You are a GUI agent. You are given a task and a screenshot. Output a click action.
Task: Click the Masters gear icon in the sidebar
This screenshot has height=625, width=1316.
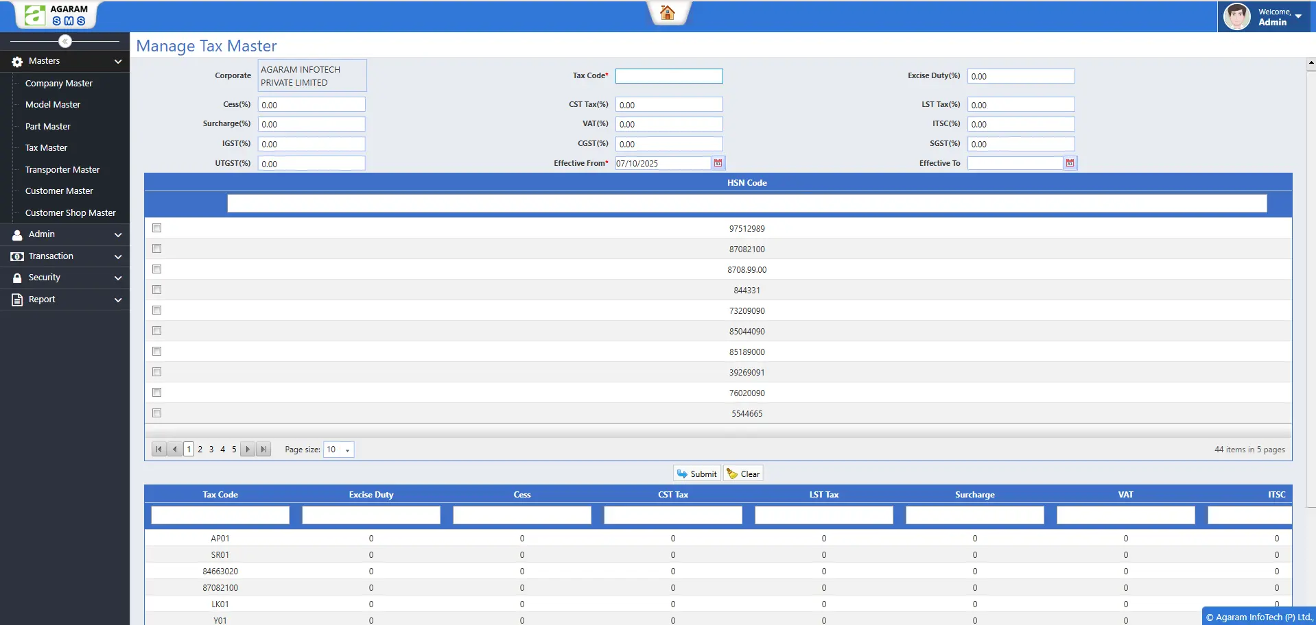15,62
